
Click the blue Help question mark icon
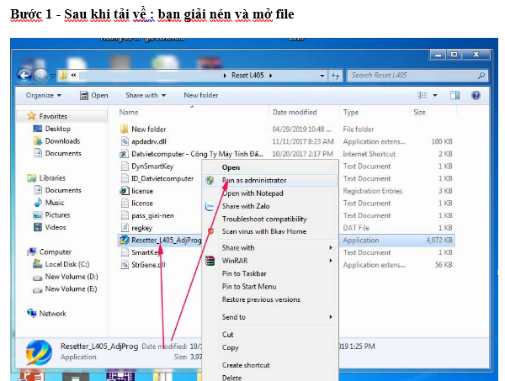476,95
